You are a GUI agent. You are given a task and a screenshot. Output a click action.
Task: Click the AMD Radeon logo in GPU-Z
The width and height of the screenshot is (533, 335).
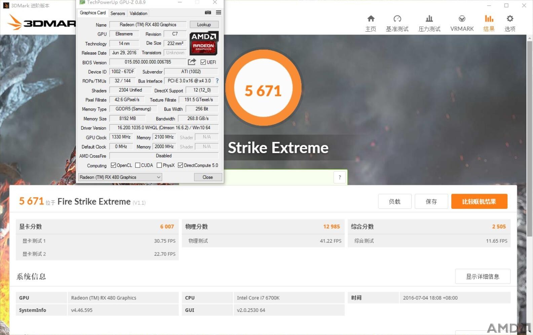pyautogui.click(x=204, y=43)
